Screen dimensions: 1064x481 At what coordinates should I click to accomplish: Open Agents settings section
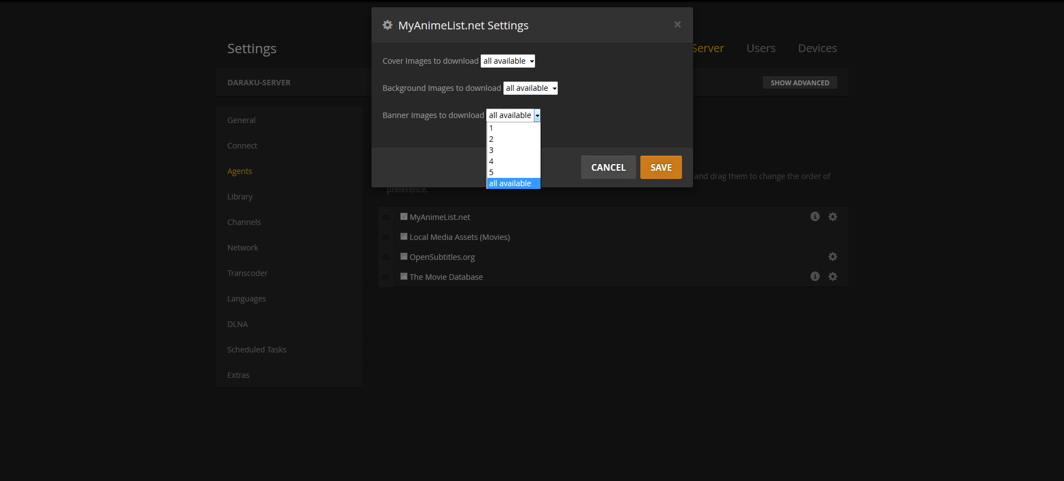click(289, 171)
